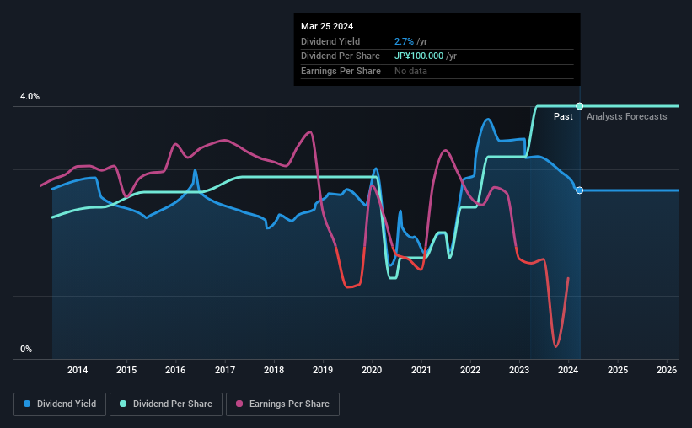The height and width of the screenshot is (428, 692).
Task: Select the blue dividend yield data point marker
Action: click(x=579, y=190)
